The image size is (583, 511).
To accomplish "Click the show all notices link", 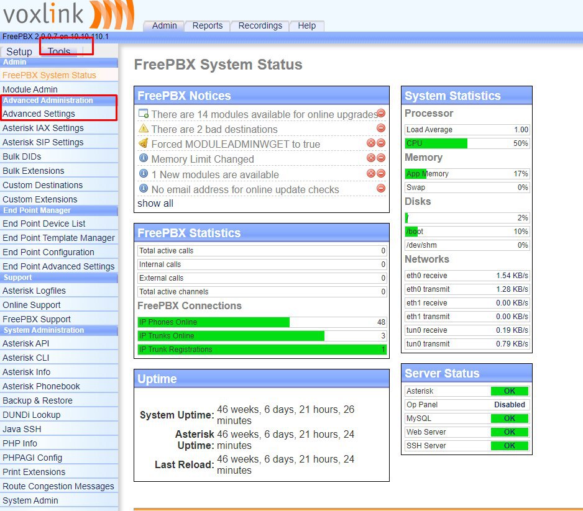I will (155, 204).
